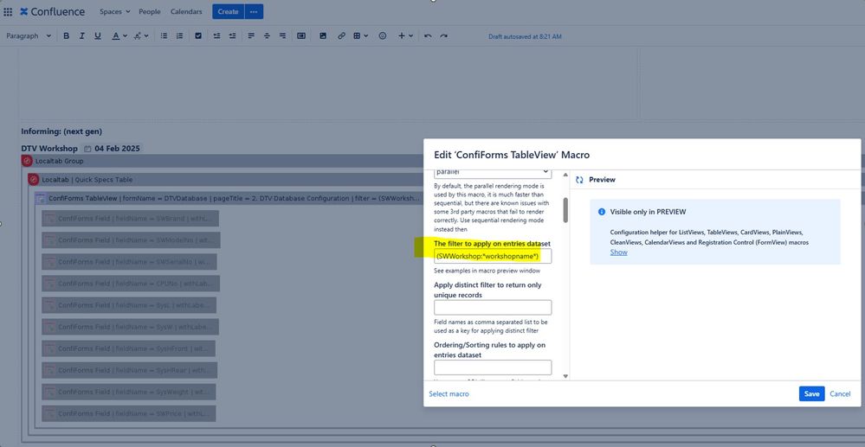Select the SysWeight ConfiForms Field macro
This screenshot has height=447, width=865.
[x=128, y=392]
